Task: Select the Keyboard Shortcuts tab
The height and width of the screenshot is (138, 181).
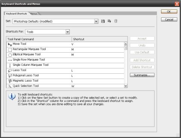Action: [x=17, y=14]
